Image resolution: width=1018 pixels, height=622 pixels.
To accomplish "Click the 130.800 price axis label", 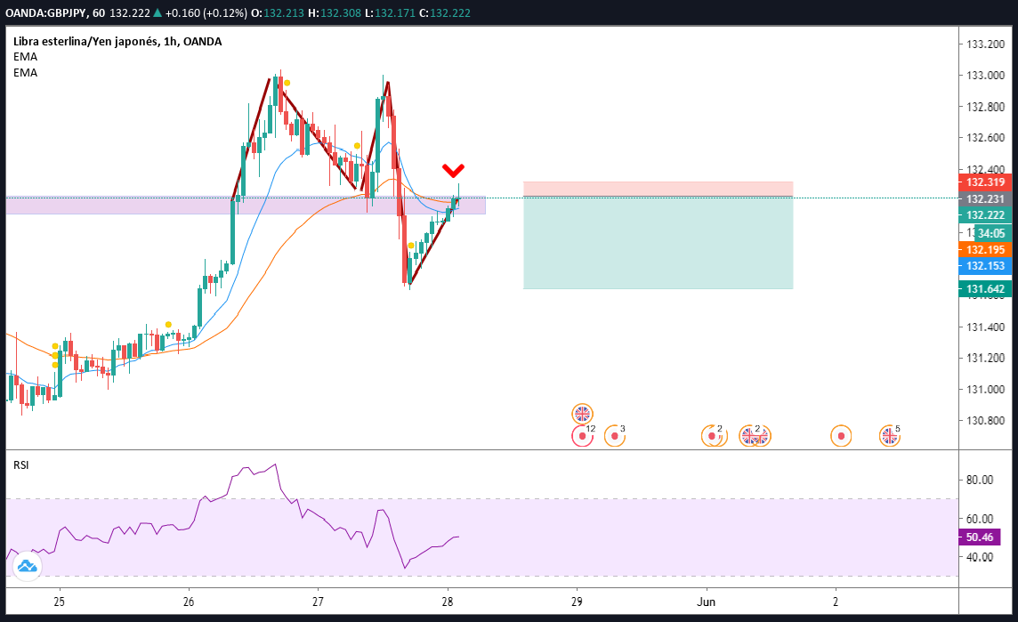I will [x=985, y=421].
